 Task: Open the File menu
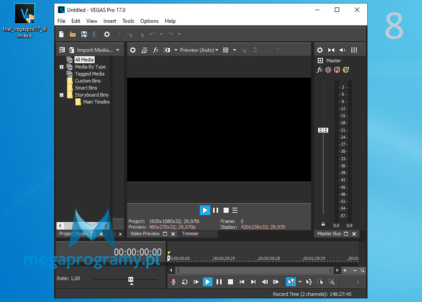(61, 21)
